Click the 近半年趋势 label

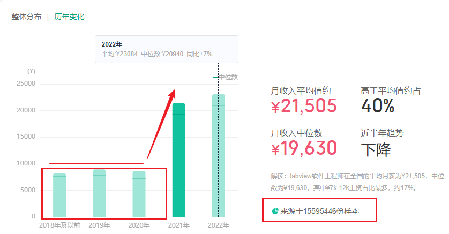[x=382, y=133]
